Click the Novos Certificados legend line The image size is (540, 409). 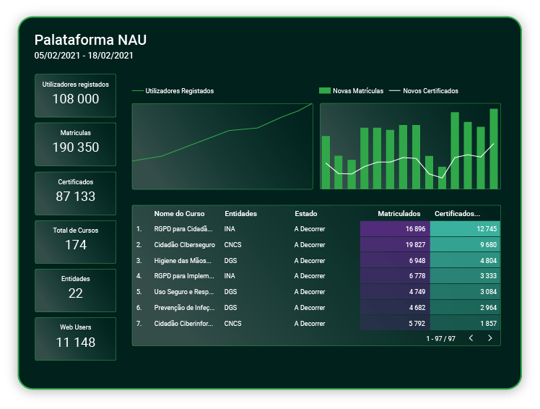point(395,91)
